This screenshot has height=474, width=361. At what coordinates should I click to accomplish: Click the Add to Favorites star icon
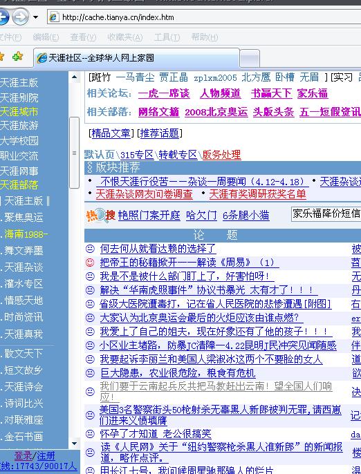(17, 57)
